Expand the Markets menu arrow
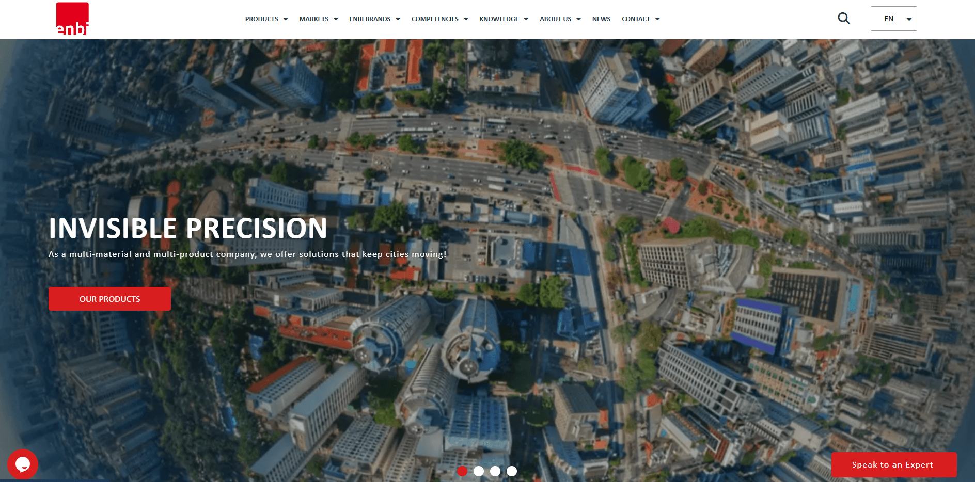 [x=336, y=19]
